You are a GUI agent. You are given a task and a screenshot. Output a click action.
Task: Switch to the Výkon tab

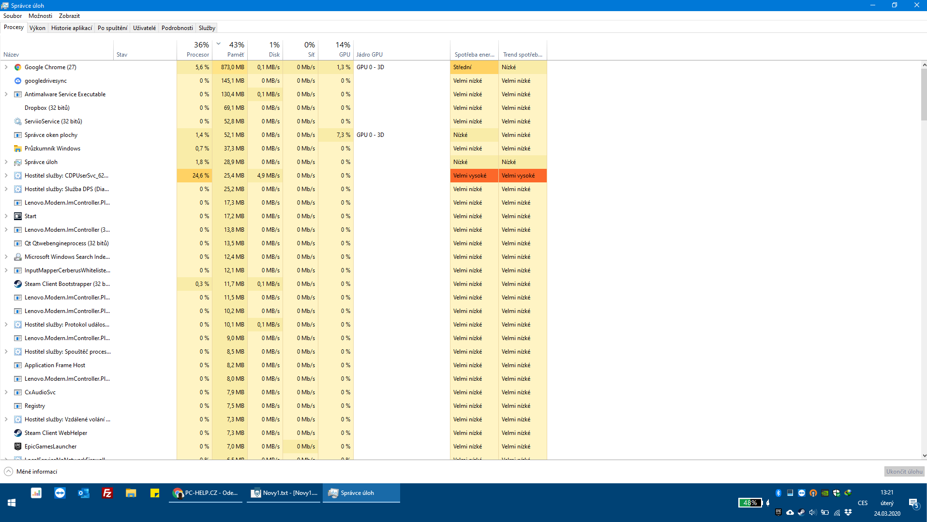tap(37, 28)
